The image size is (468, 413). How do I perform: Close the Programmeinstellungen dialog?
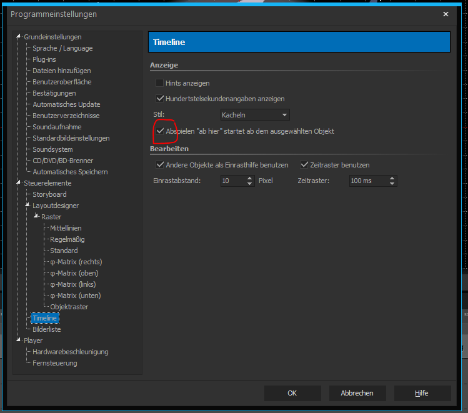[x=446, y=14]
